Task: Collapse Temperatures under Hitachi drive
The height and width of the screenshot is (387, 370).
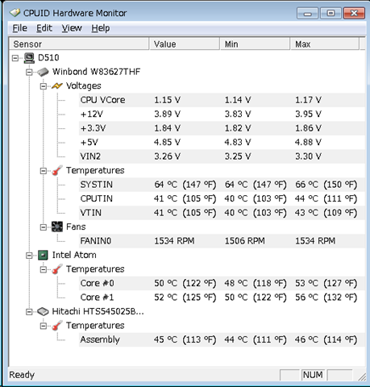Action: pyautogui.click(x=44, y=326)
